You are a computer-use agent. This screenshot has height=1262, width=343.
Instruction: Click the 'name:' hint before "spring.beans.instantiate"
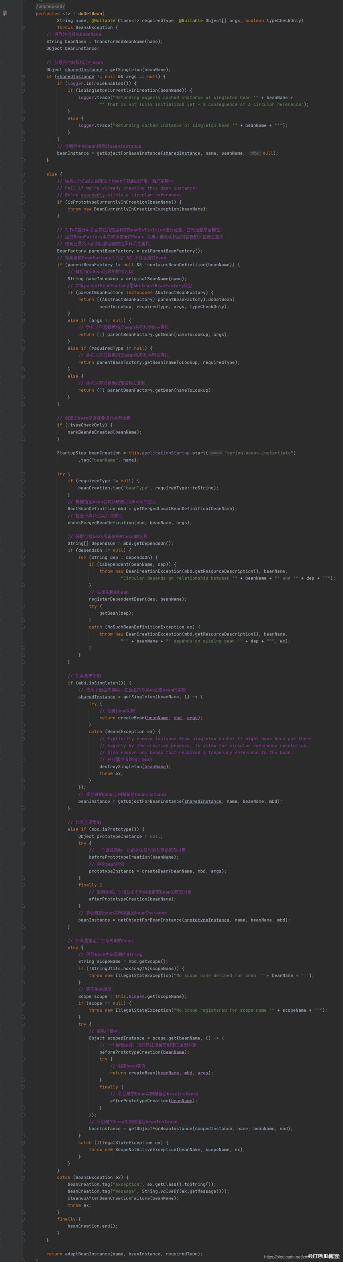[x=215, y=453]
